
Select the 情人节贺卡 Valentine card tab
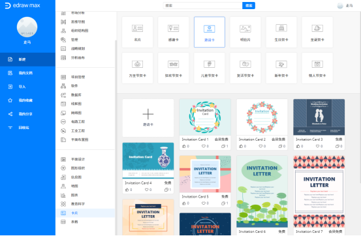point(317,68)
